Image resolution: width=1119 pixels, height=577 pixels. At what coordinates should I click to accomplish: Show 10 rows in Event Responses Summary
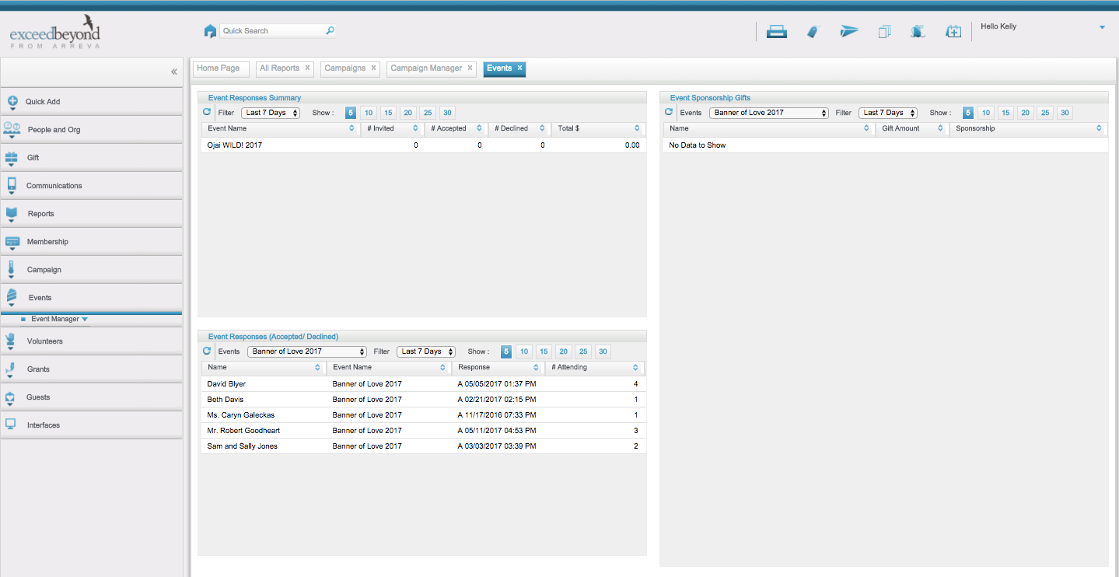pyautogui.click(x=369, y=113)
